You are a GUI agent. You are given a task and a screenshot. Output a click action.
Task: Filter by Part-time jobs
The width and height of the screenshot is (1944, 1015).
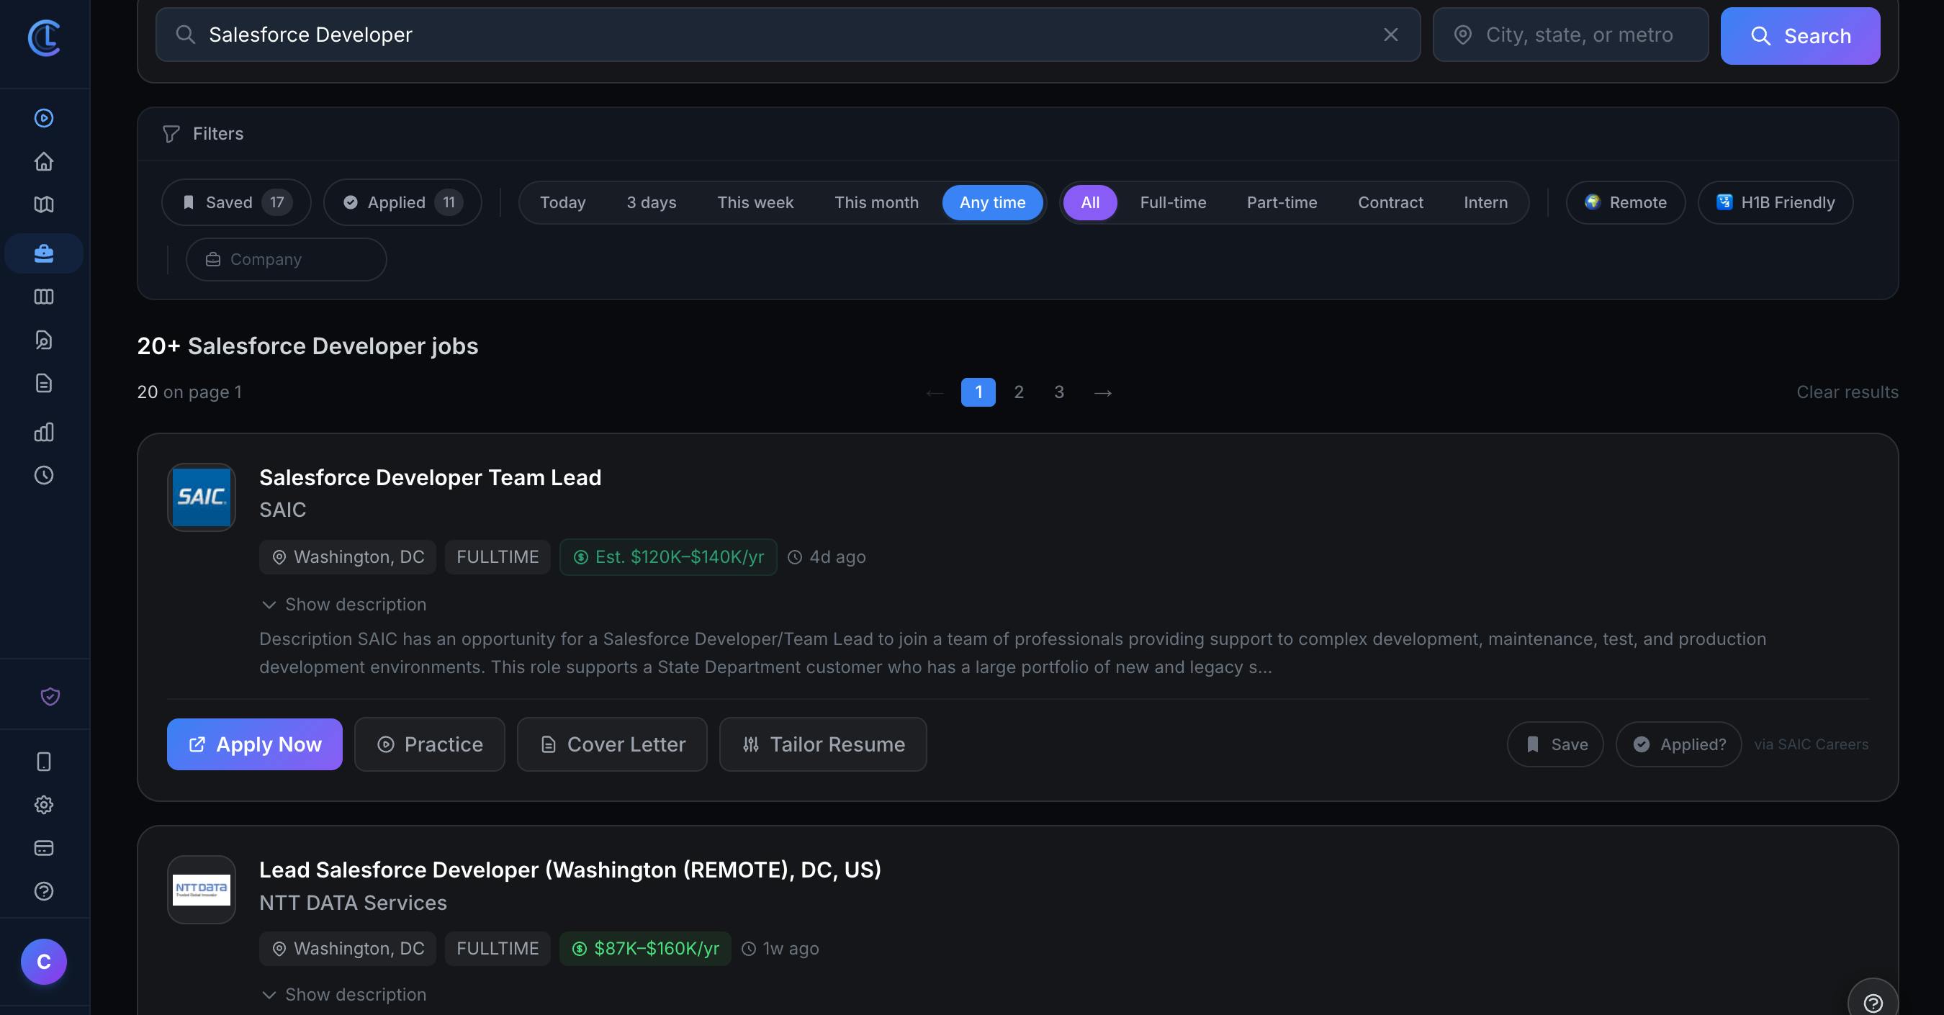1282,202
